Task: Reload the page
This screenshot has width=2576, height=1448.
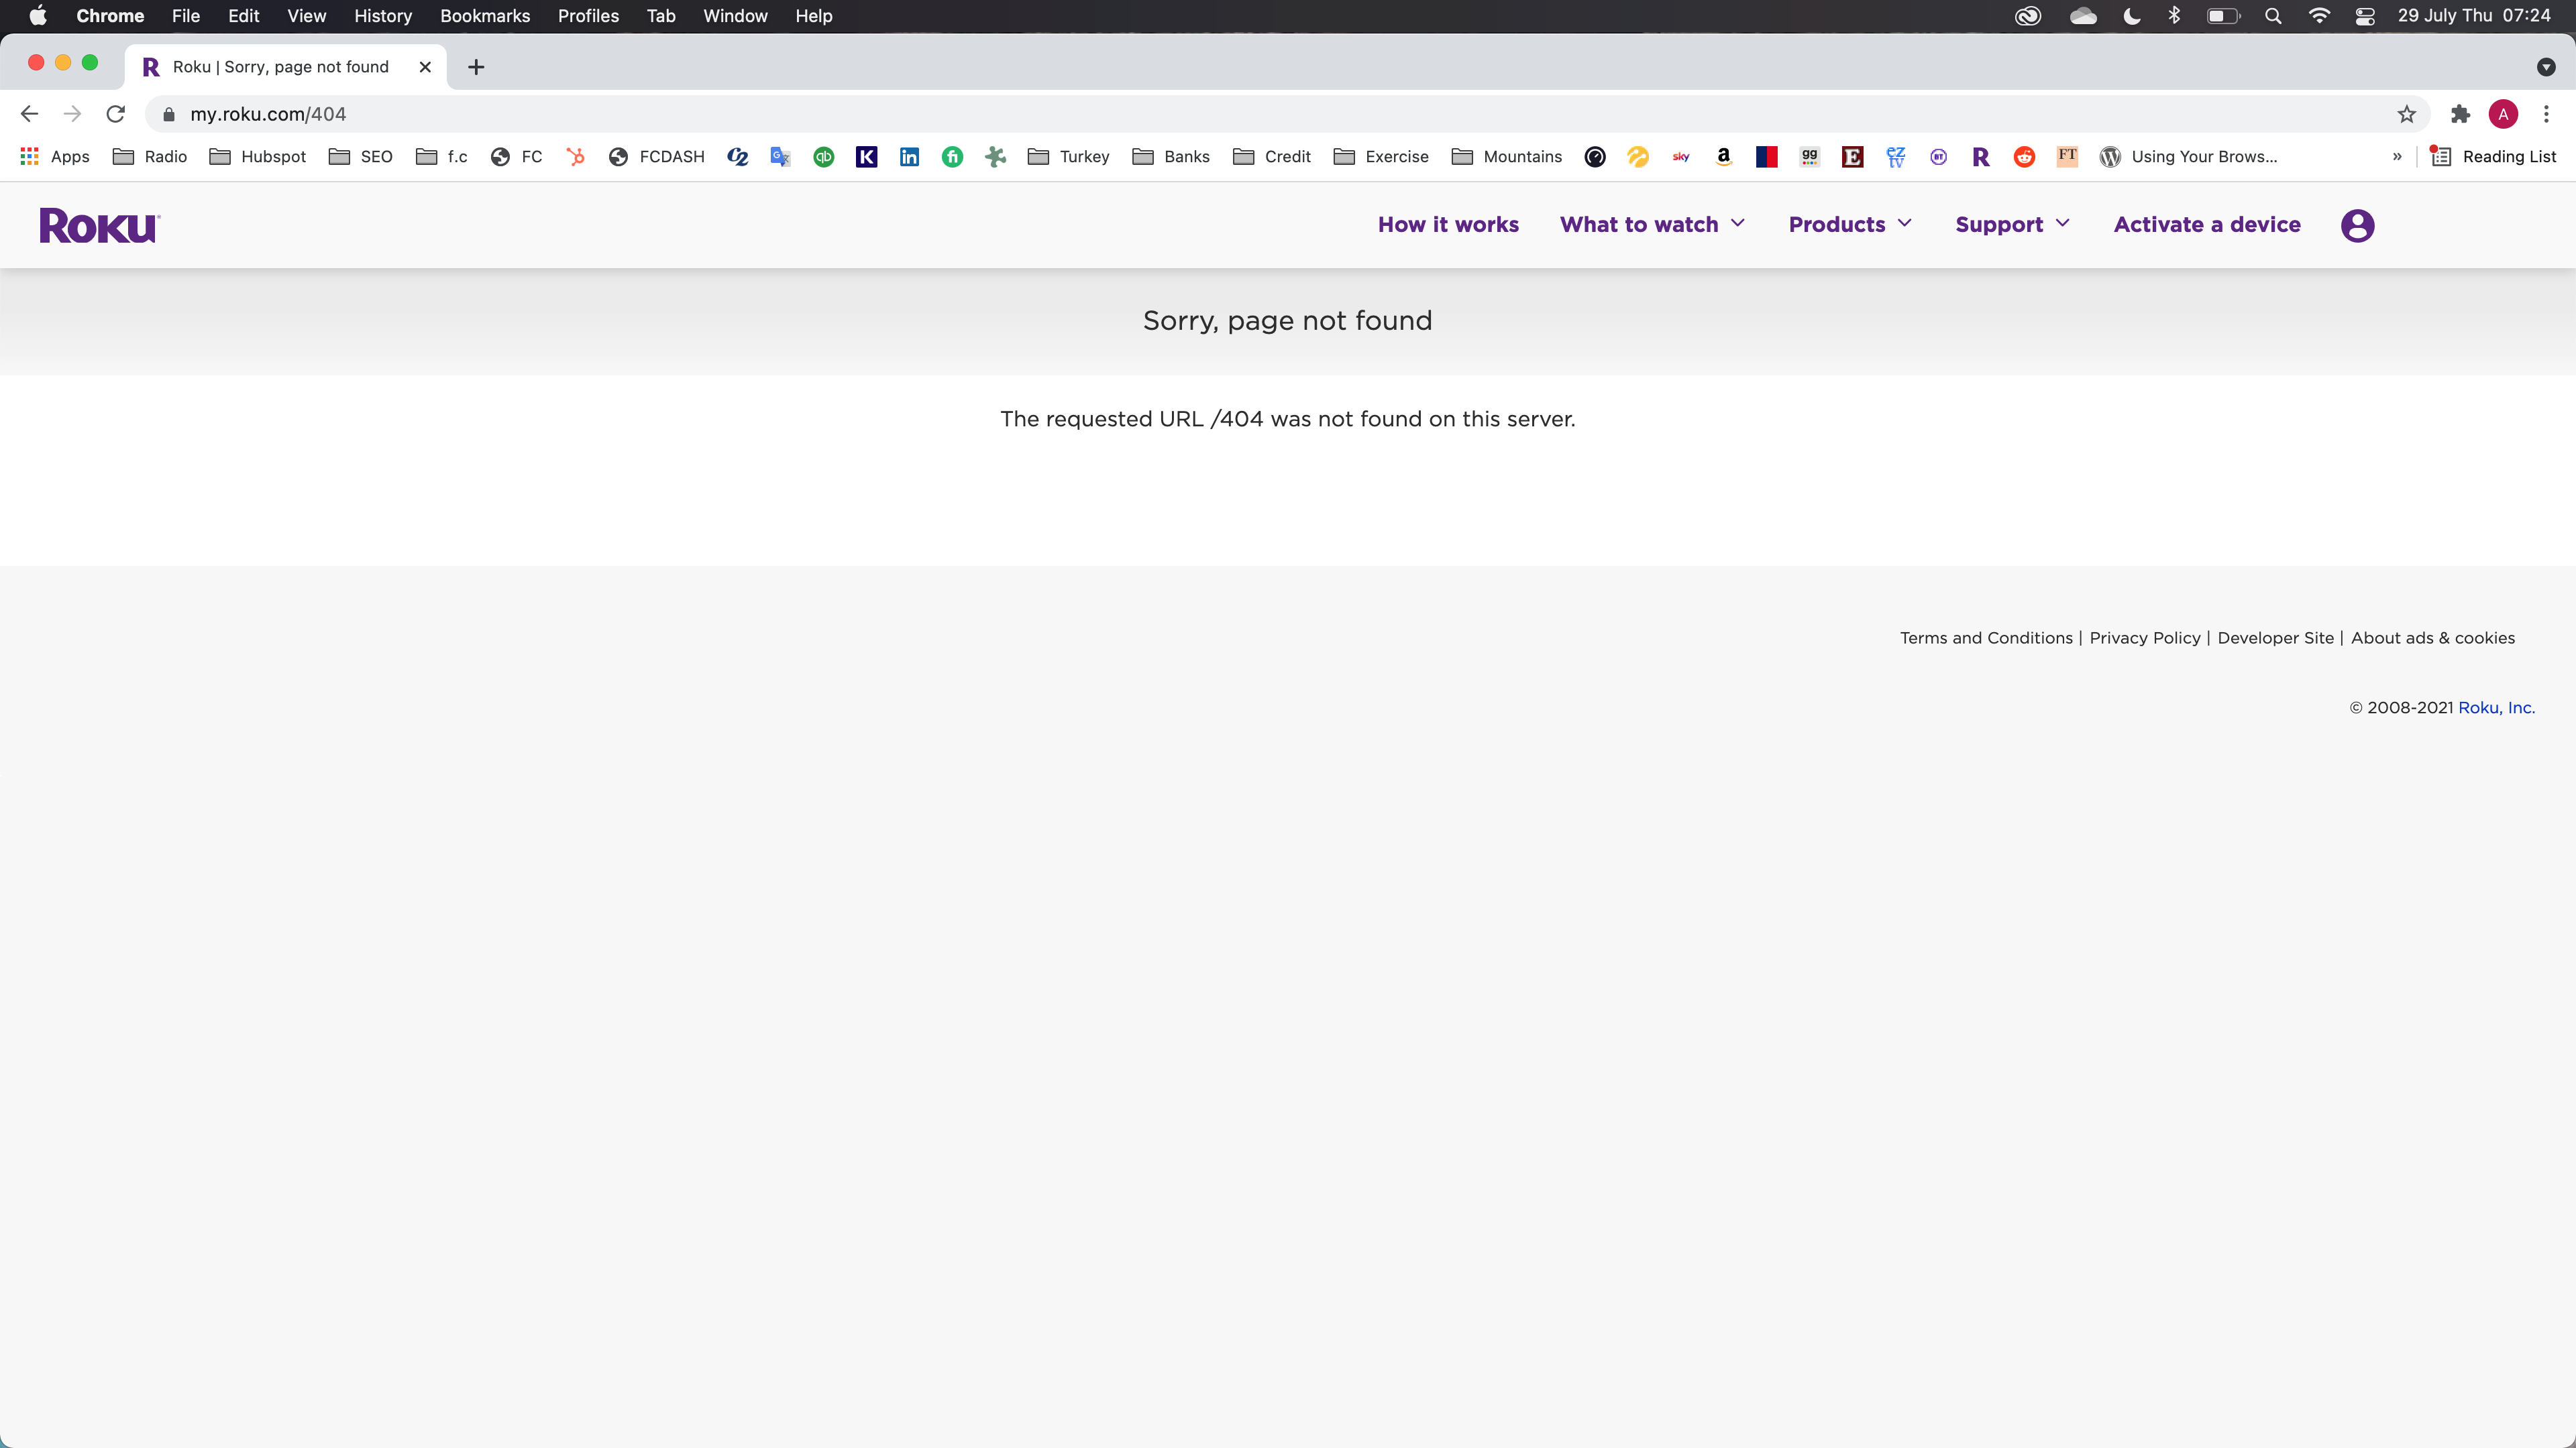Action: pos(116,115)
